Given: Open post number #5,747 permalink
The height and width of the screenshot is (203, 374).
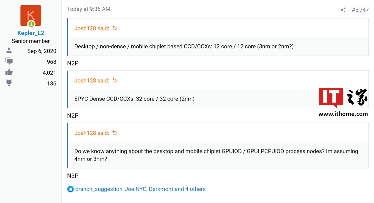Looking at the screenshot, I should point(360,10).
